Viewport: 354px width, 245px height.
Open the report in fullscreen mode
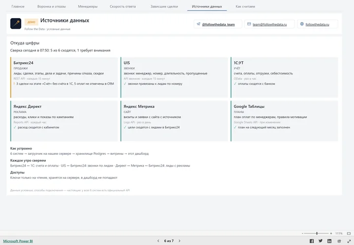(349, 241)
